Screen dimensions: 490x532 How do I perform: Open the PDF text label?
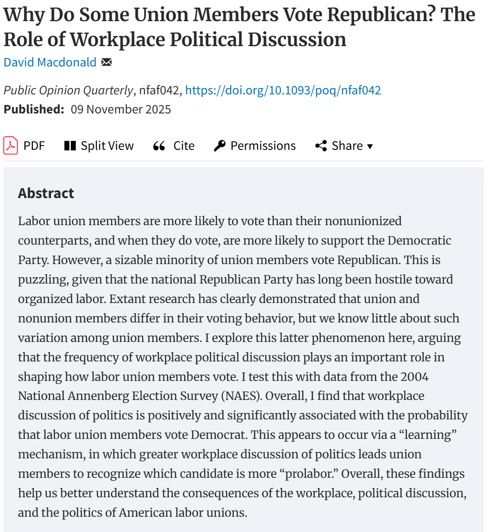pyautogui.click(x=34, y=146)
